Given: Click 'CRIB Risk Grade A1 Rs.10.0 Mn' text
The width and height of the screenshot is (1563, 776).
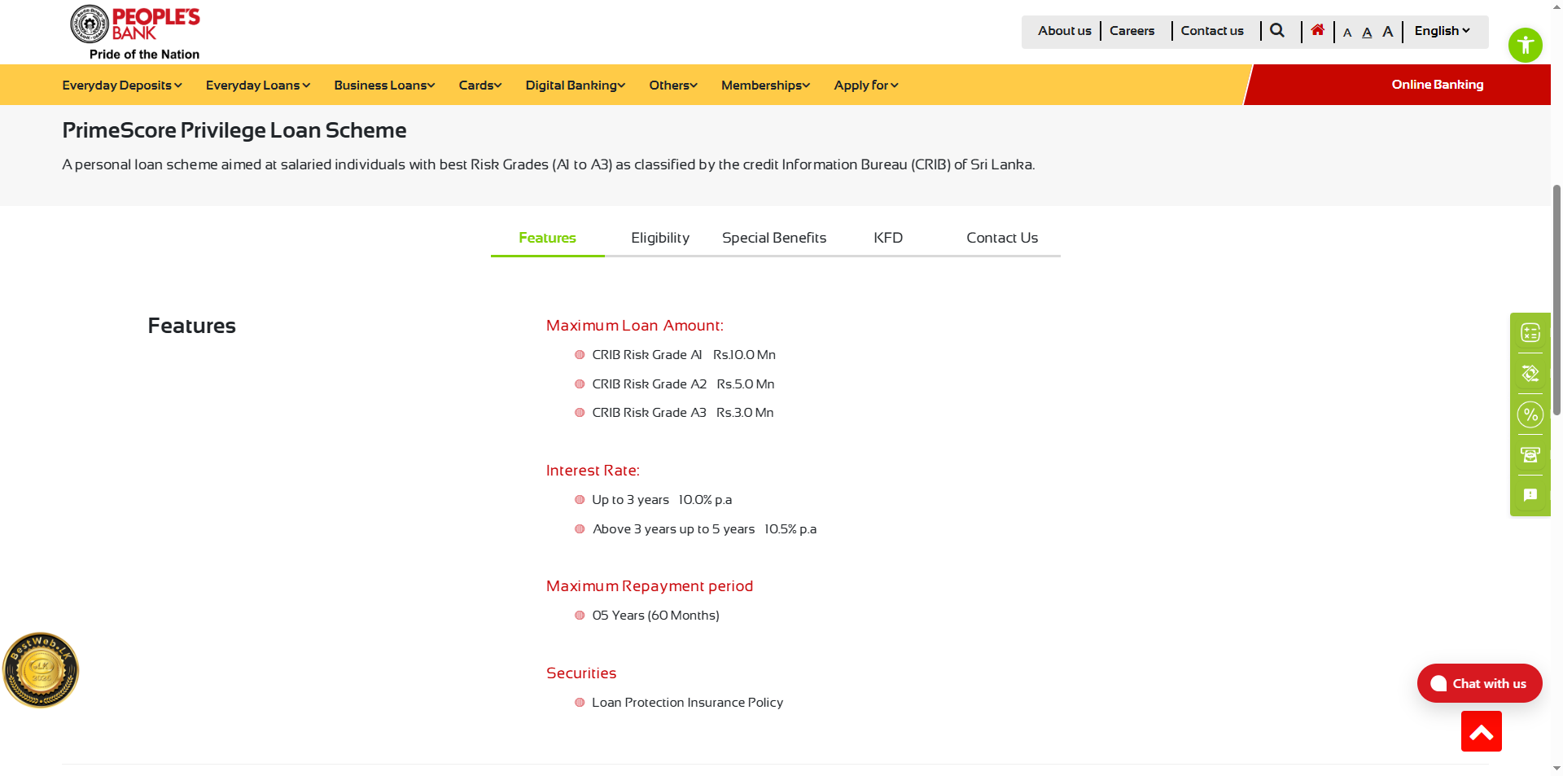Looking at the screenshot, I should click(x=684, y=355).
